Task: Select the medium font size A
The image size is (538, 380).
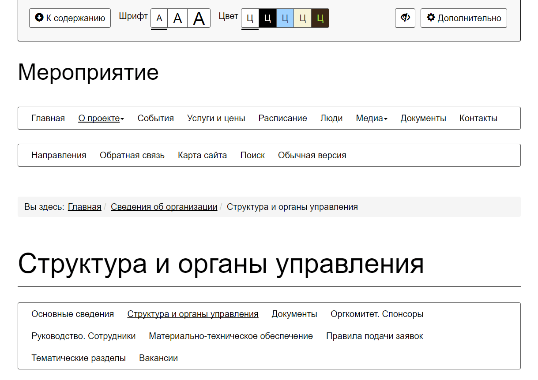Action: 177,19
